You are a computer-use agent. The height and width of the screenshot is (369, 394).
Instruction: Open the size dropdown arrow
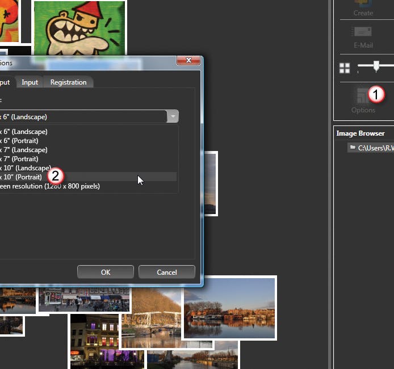pos(173,116)
